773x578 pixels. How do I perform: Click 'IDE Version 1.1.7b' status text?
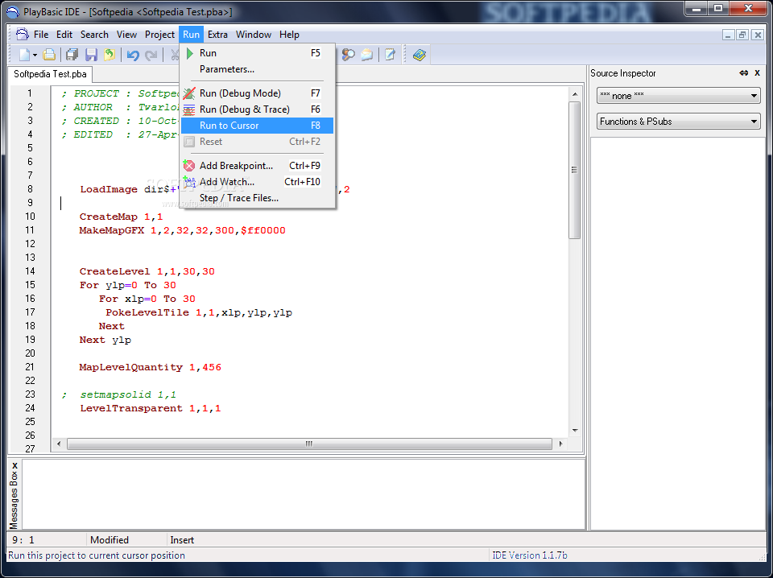(x=530, y=555)
